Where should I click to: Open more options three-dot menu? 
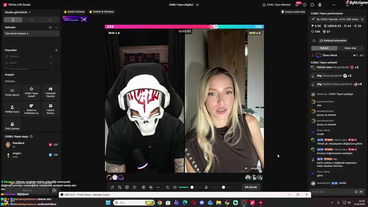(158, 187)
